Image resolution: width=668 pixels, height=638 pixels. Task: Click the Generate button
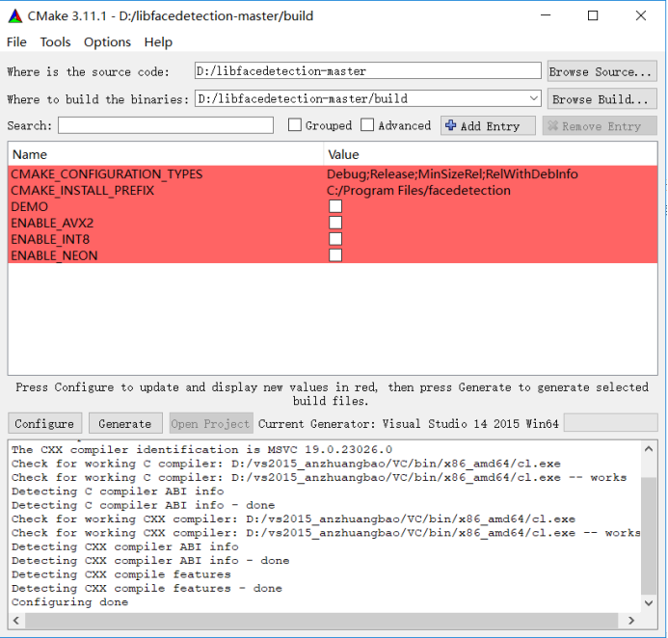point(125,424)
